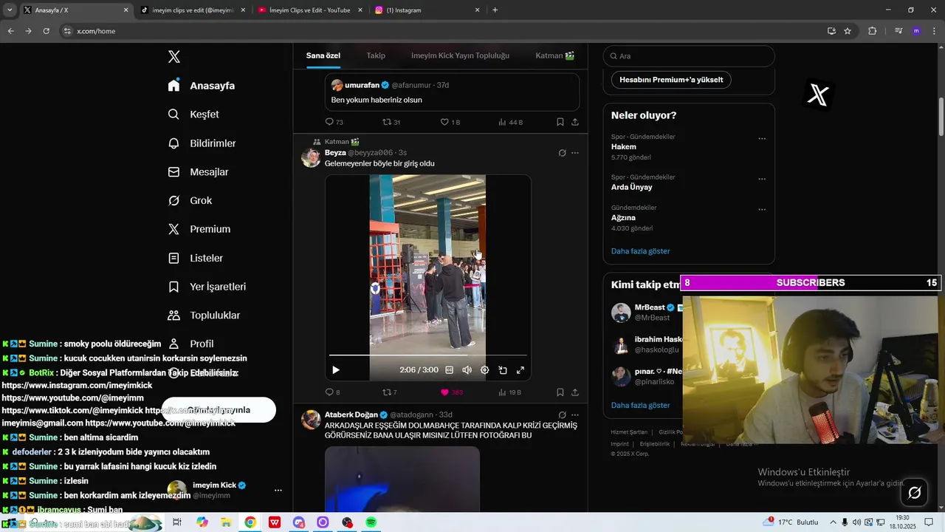Switch to the Sana özel tab
945x532 pixels.
point(323,56)
